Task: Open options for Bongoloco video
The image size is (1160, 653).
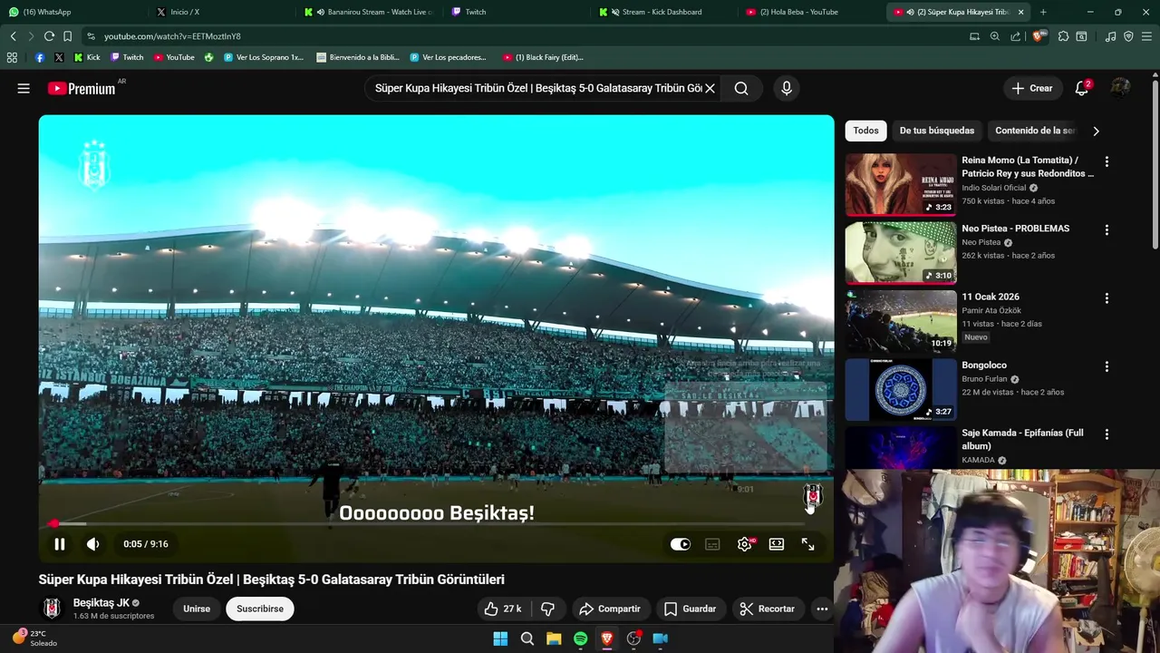Action: (x=1107, y=366)
